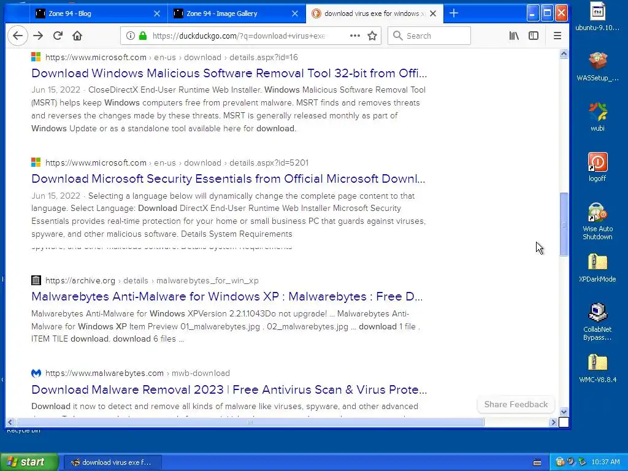Viewport: 628px width, 471px height.
Task: Click the download virus exe taskbar button
Action: pyautogui.click(x=113, y=462)
